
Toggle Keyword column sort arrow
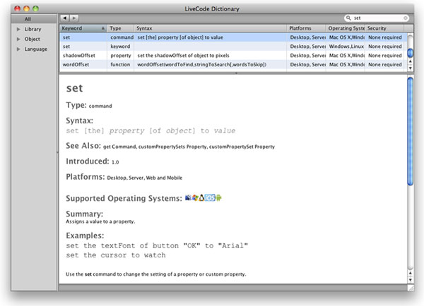coord(103,28)
